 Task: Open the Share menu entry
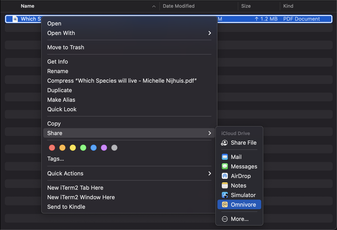129,133
